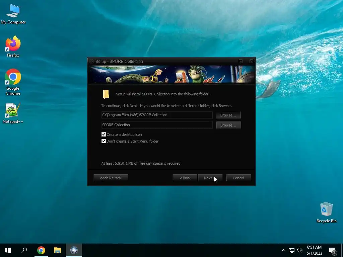343x257 pixels.
Task: Open Chrome from the taskbar
Action: 41,250
